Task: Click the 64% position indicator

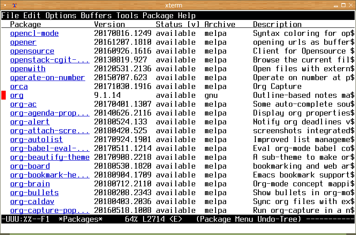Action: click(x=132, y=220)
